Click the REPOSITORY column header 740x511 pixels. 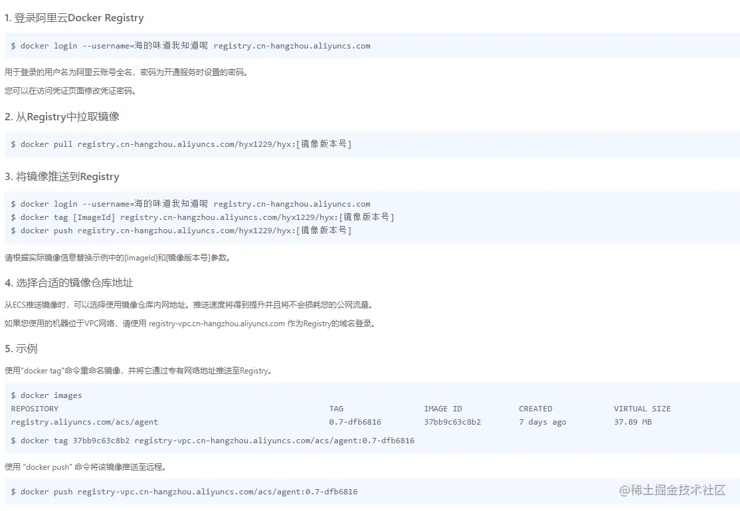[35, 409]
